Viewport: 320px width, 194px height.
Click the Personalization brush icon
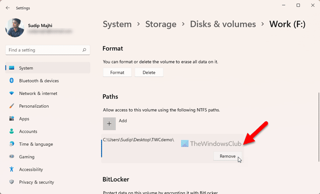pos(11,106)
